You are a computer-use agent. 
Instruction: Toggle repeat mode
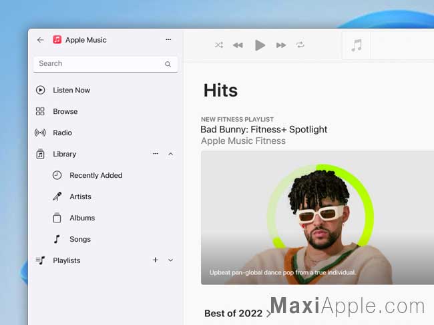[x=300, y=45]
